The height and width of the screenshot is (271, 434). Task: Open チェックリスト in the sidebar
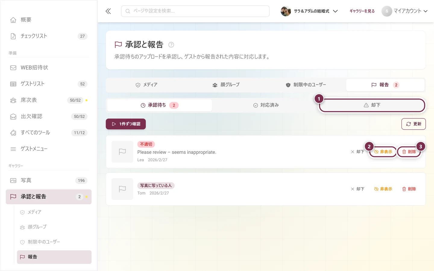pyautogui.click(x=49, y=36)
